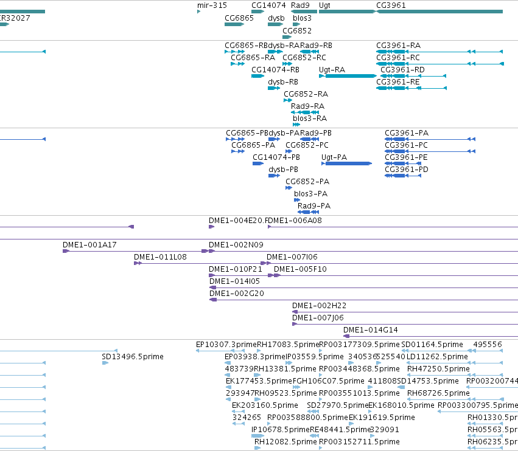Screen dimensions: 518x451
Task: Click EST label 495556
Action: 488,345
